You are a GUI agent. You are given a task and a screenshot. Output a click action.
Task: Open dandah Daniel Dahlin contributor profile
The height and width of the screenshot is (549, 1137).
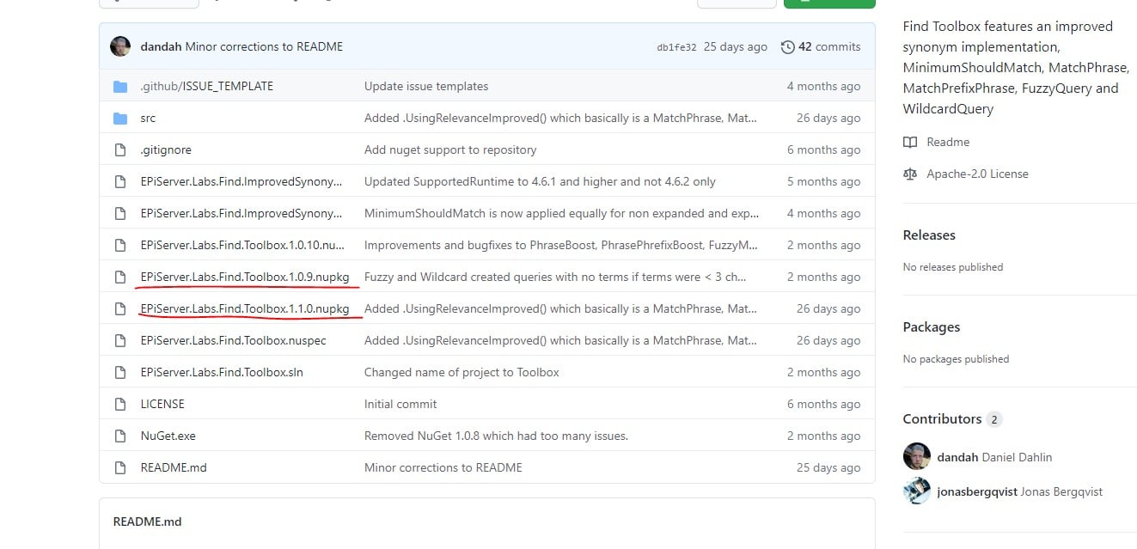point(994,457)
